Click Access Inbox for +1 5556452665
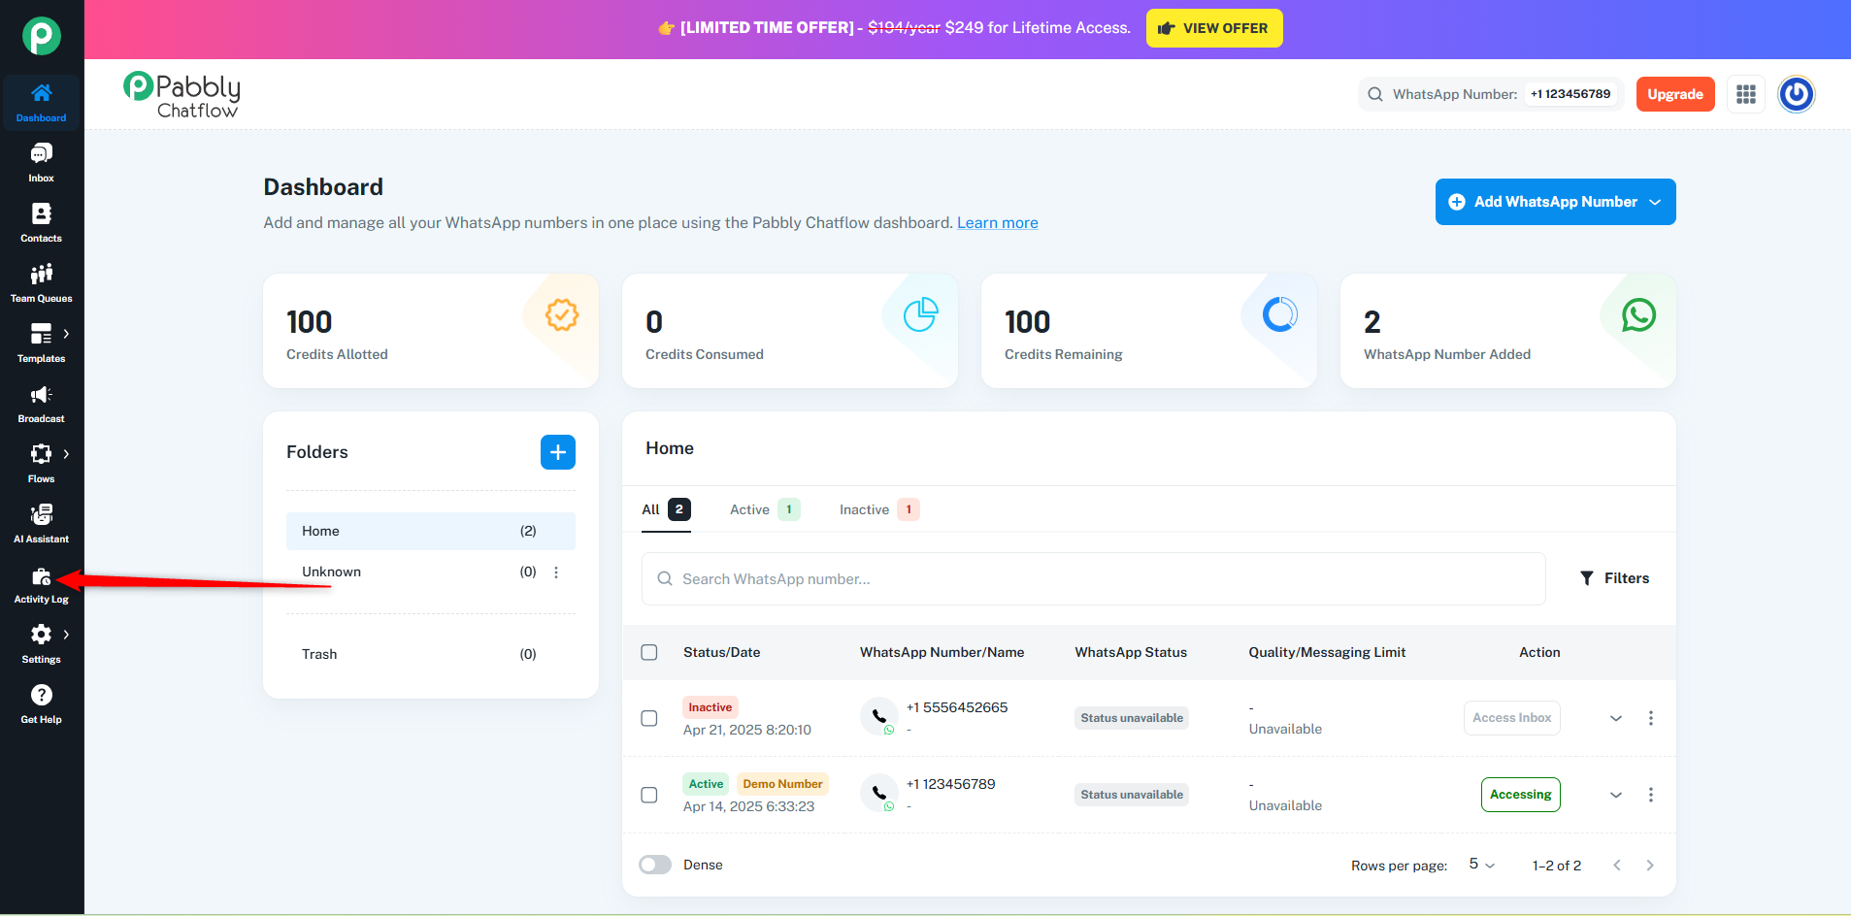Viewport: 1851px width, 916px height. click(1512, 718)
